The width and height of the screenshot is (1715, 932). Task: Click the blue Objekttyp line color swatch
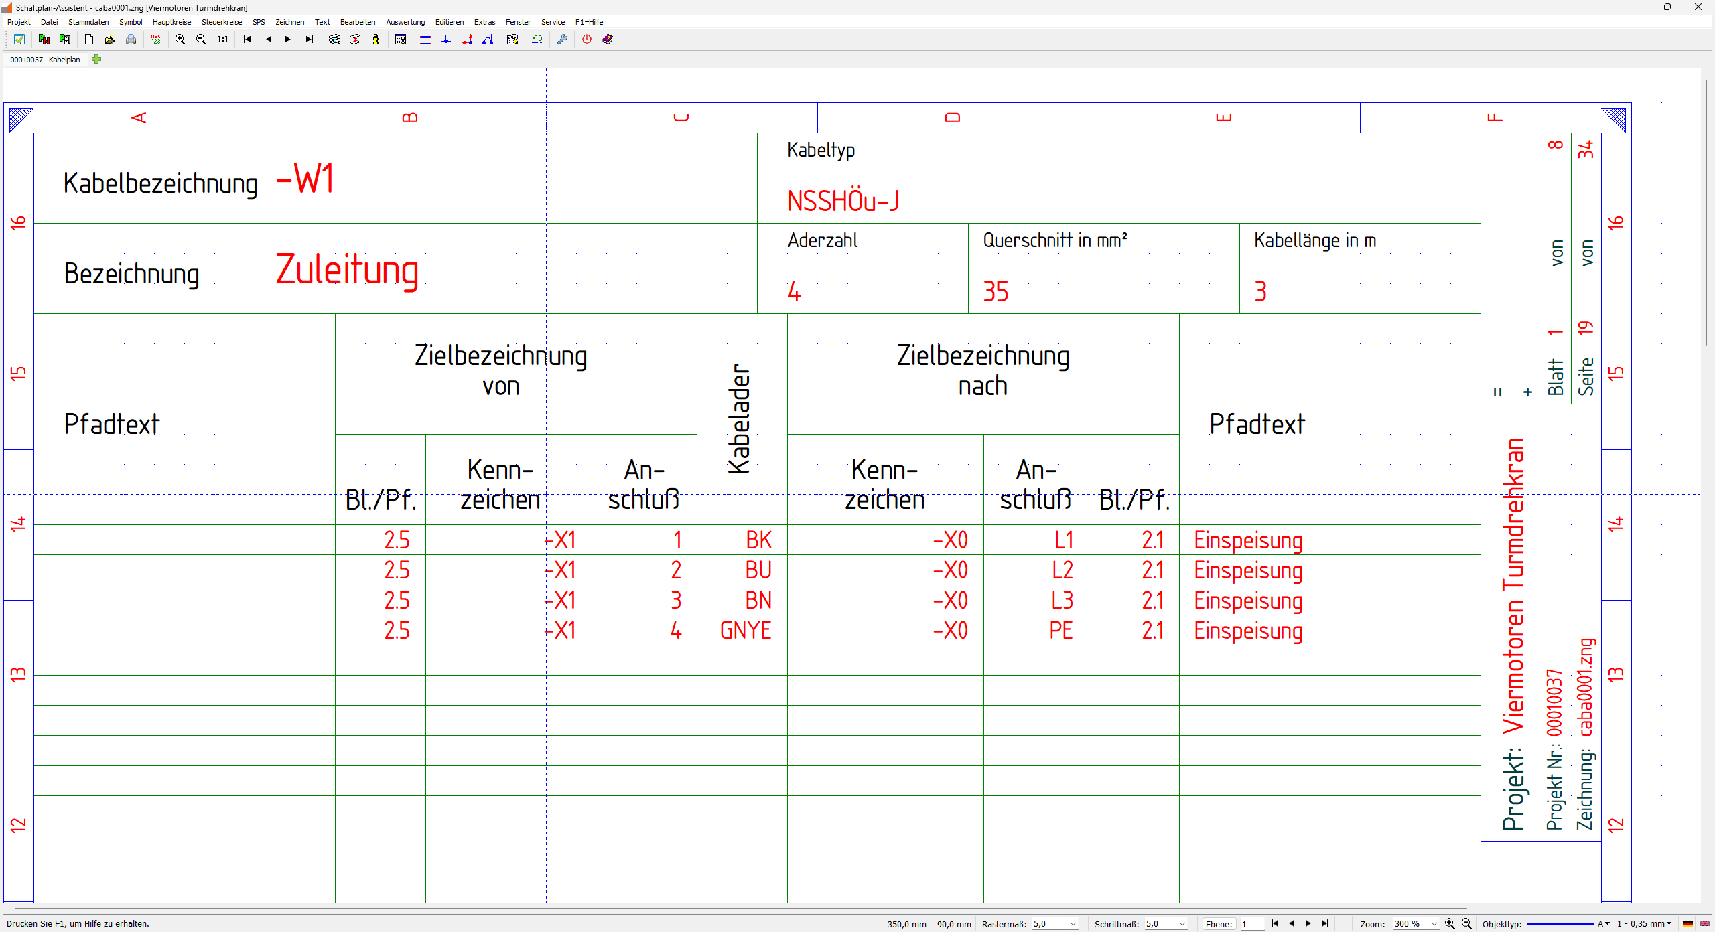pos(1560,924)
